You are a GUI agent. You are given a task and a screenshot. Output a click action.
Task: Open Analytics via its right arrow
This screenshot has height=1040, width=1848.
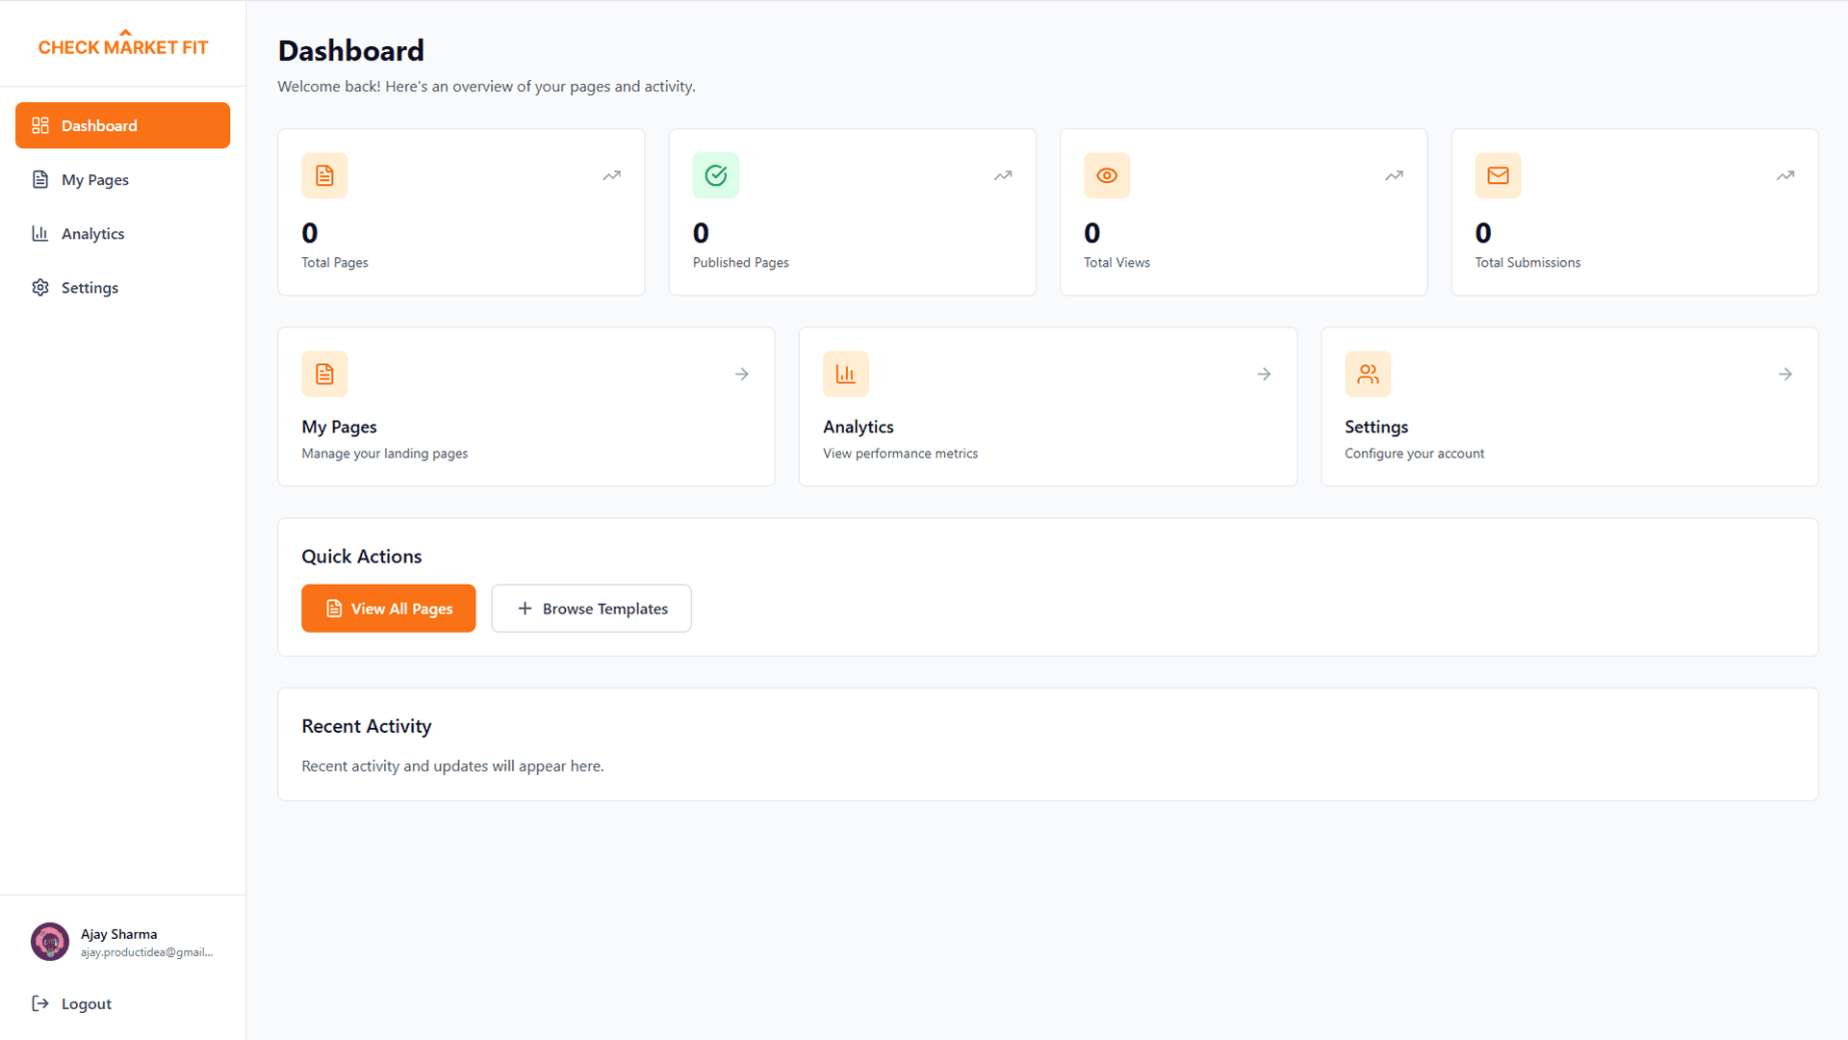click(1263, 374)
